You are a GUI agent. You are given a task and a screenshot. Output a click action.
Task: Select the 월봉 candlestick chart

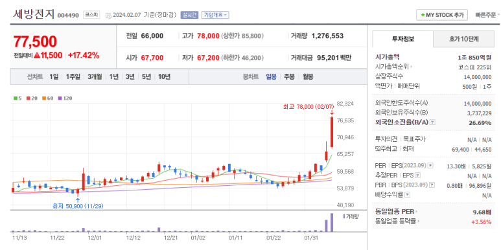coord(308,76)
